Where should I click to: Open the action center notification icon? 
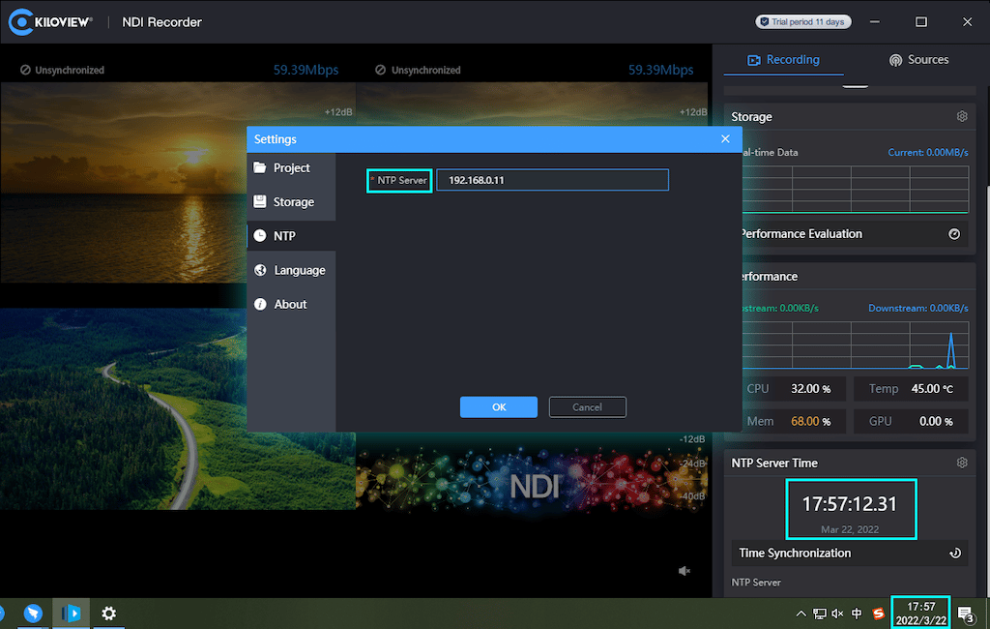pyautogui.click(x=964, y=614)
